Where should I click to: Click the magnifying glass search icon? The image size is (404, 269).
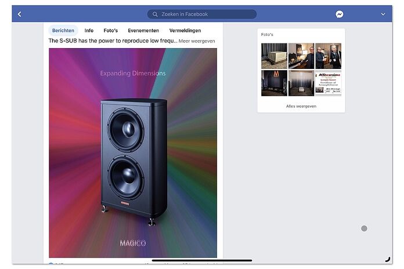tap(155, 14)
